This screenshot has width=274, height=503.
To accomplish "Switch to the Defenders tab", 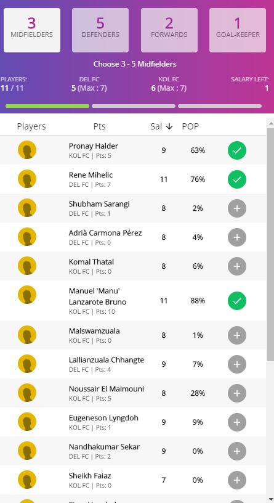I will click(x=100, y=30).
